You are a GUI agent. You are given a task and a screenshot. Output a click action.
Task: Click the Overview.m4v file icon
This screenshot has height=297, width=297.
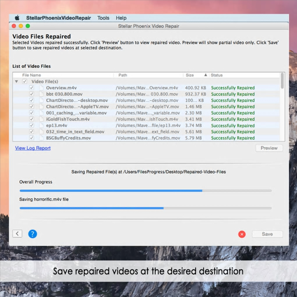[x=41, y=88]
